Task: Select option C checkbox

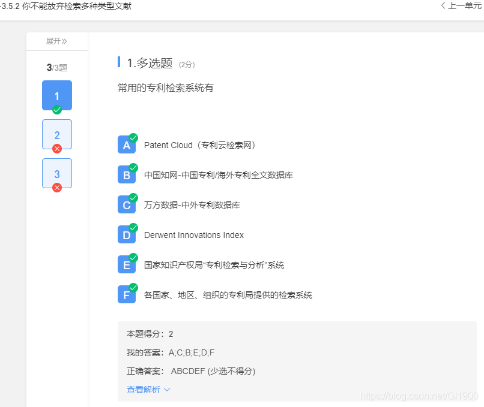Action: (x=127, y=204)
